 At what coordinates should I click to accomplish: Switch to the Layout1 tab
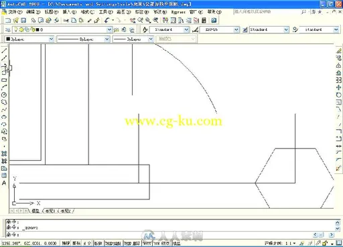[x=50, y=211]
